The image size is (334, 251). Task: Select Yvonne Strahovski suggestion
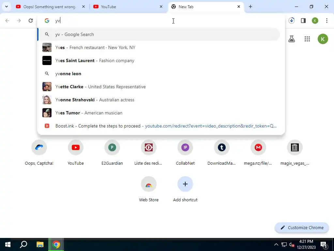click(x=159, y=100)
